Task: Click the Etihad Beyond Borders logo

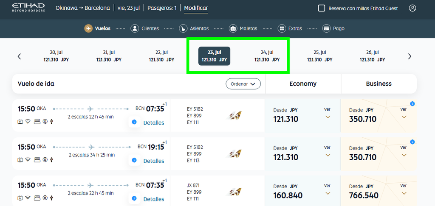Action: coord(28,8)
